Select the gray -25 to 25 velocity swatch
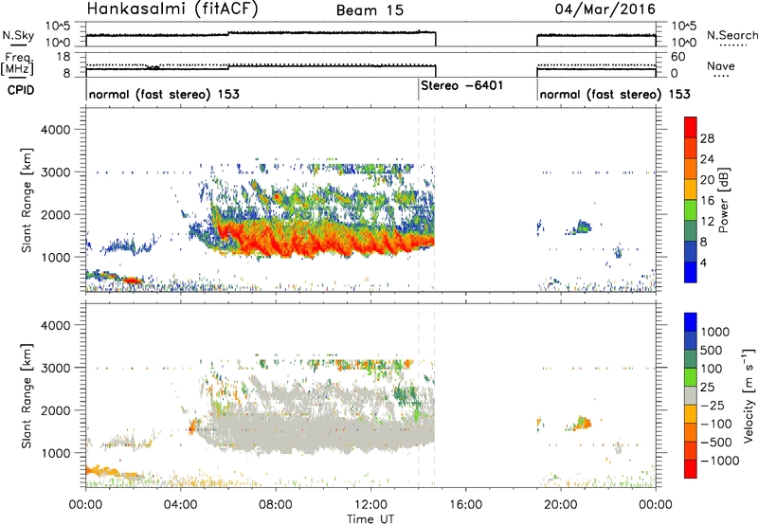The height and width of the screenshot is (525, 758). pos(691,395)
